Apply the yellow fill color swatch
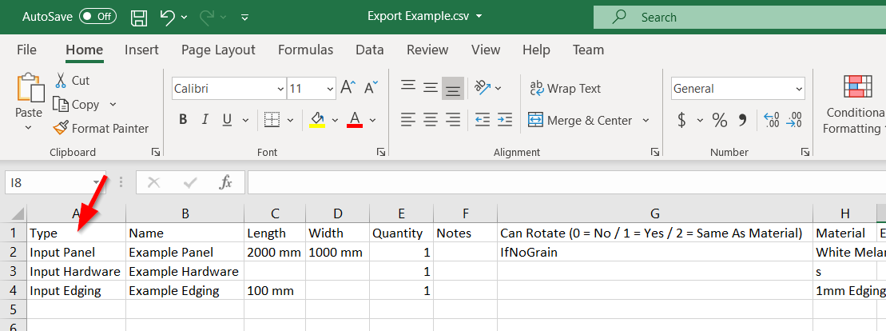 click(317, 120)
